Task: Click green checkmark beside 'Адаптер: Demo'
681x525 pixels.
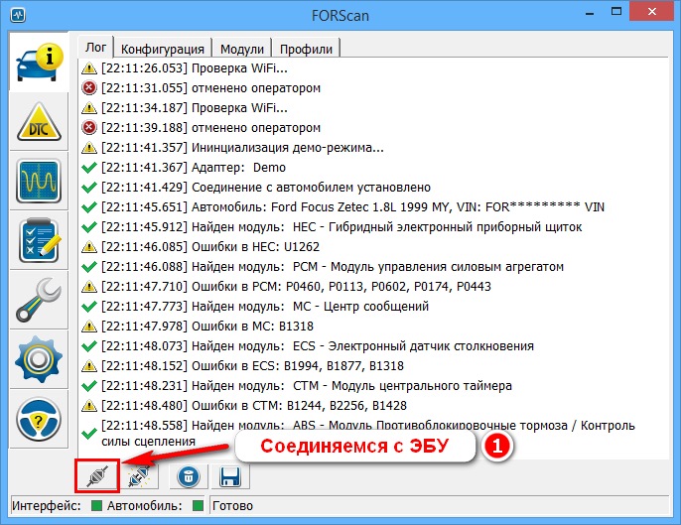Action: click(89, 168)
